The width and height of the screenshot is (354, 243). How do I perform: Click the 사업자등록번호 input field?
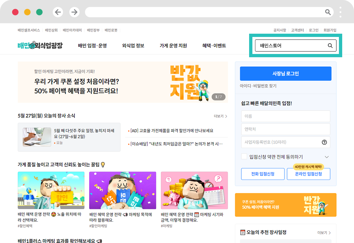285,142
